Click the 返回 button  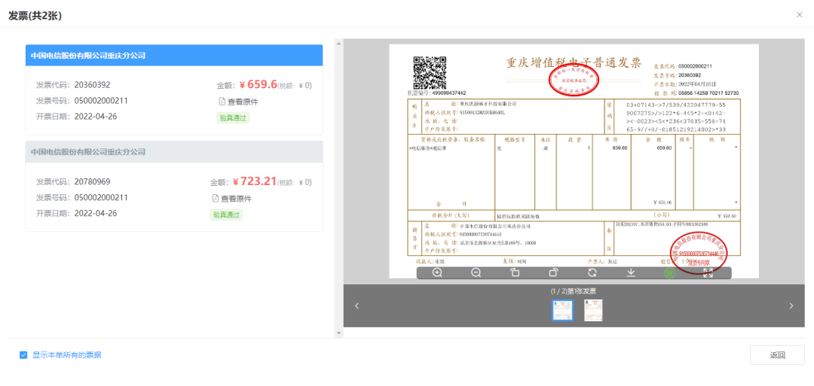coord(777,355)
